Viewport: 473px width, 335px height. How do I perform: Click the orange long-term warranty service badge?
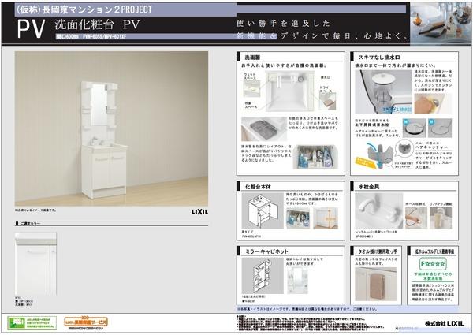coord(86,322)
